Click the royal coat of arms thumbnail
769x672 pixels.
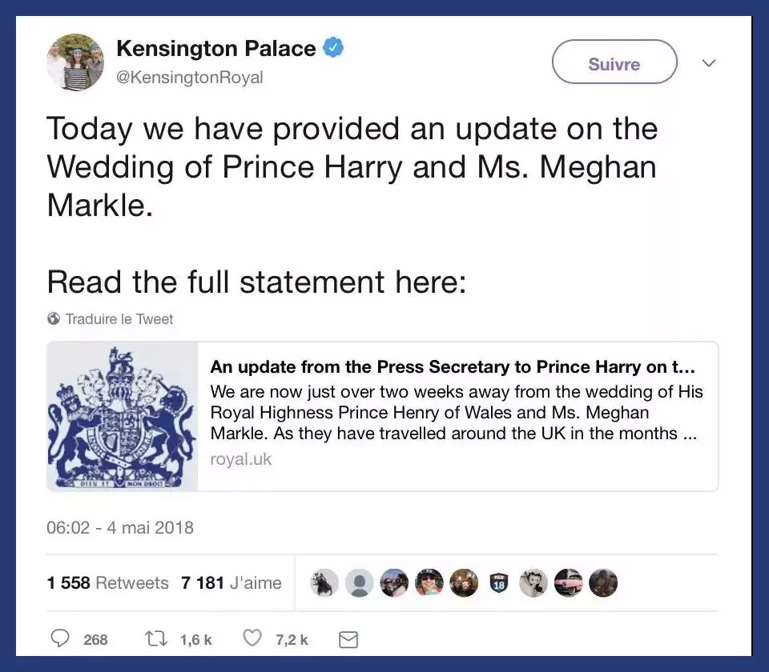point(123,416)
